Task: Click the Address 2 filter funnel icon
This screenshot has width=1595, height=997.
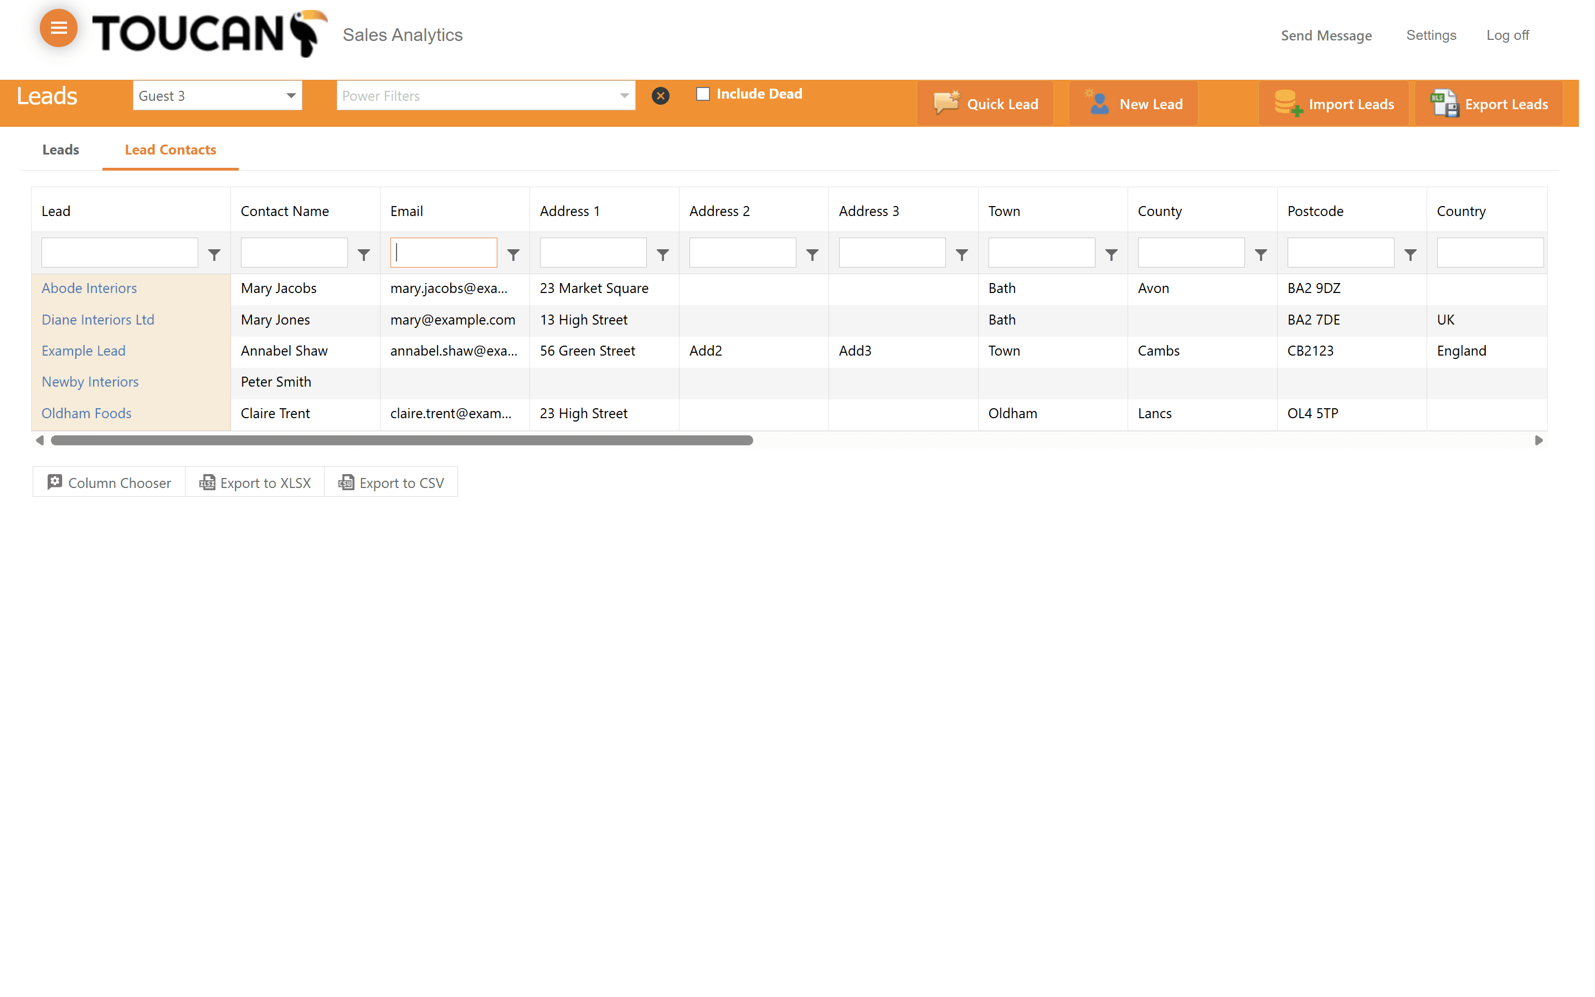Action: pyautogui.click(x=812, y=254)
